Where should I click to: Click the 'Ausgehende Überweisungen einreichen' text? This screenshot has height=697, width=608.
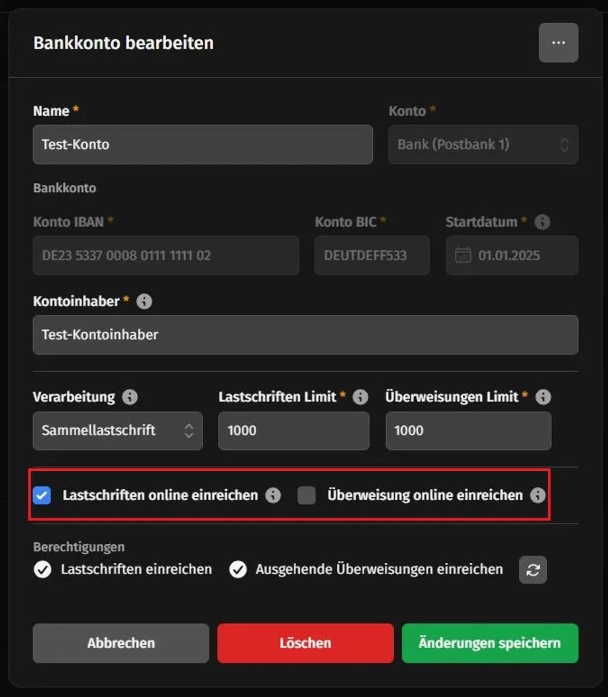379,569
